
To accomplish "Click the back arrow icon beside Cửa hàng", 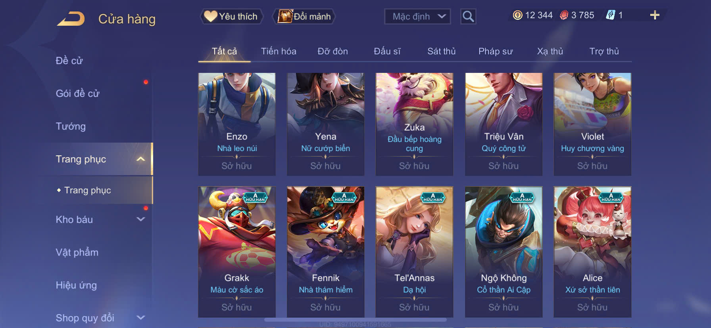I will coord(71,19).
